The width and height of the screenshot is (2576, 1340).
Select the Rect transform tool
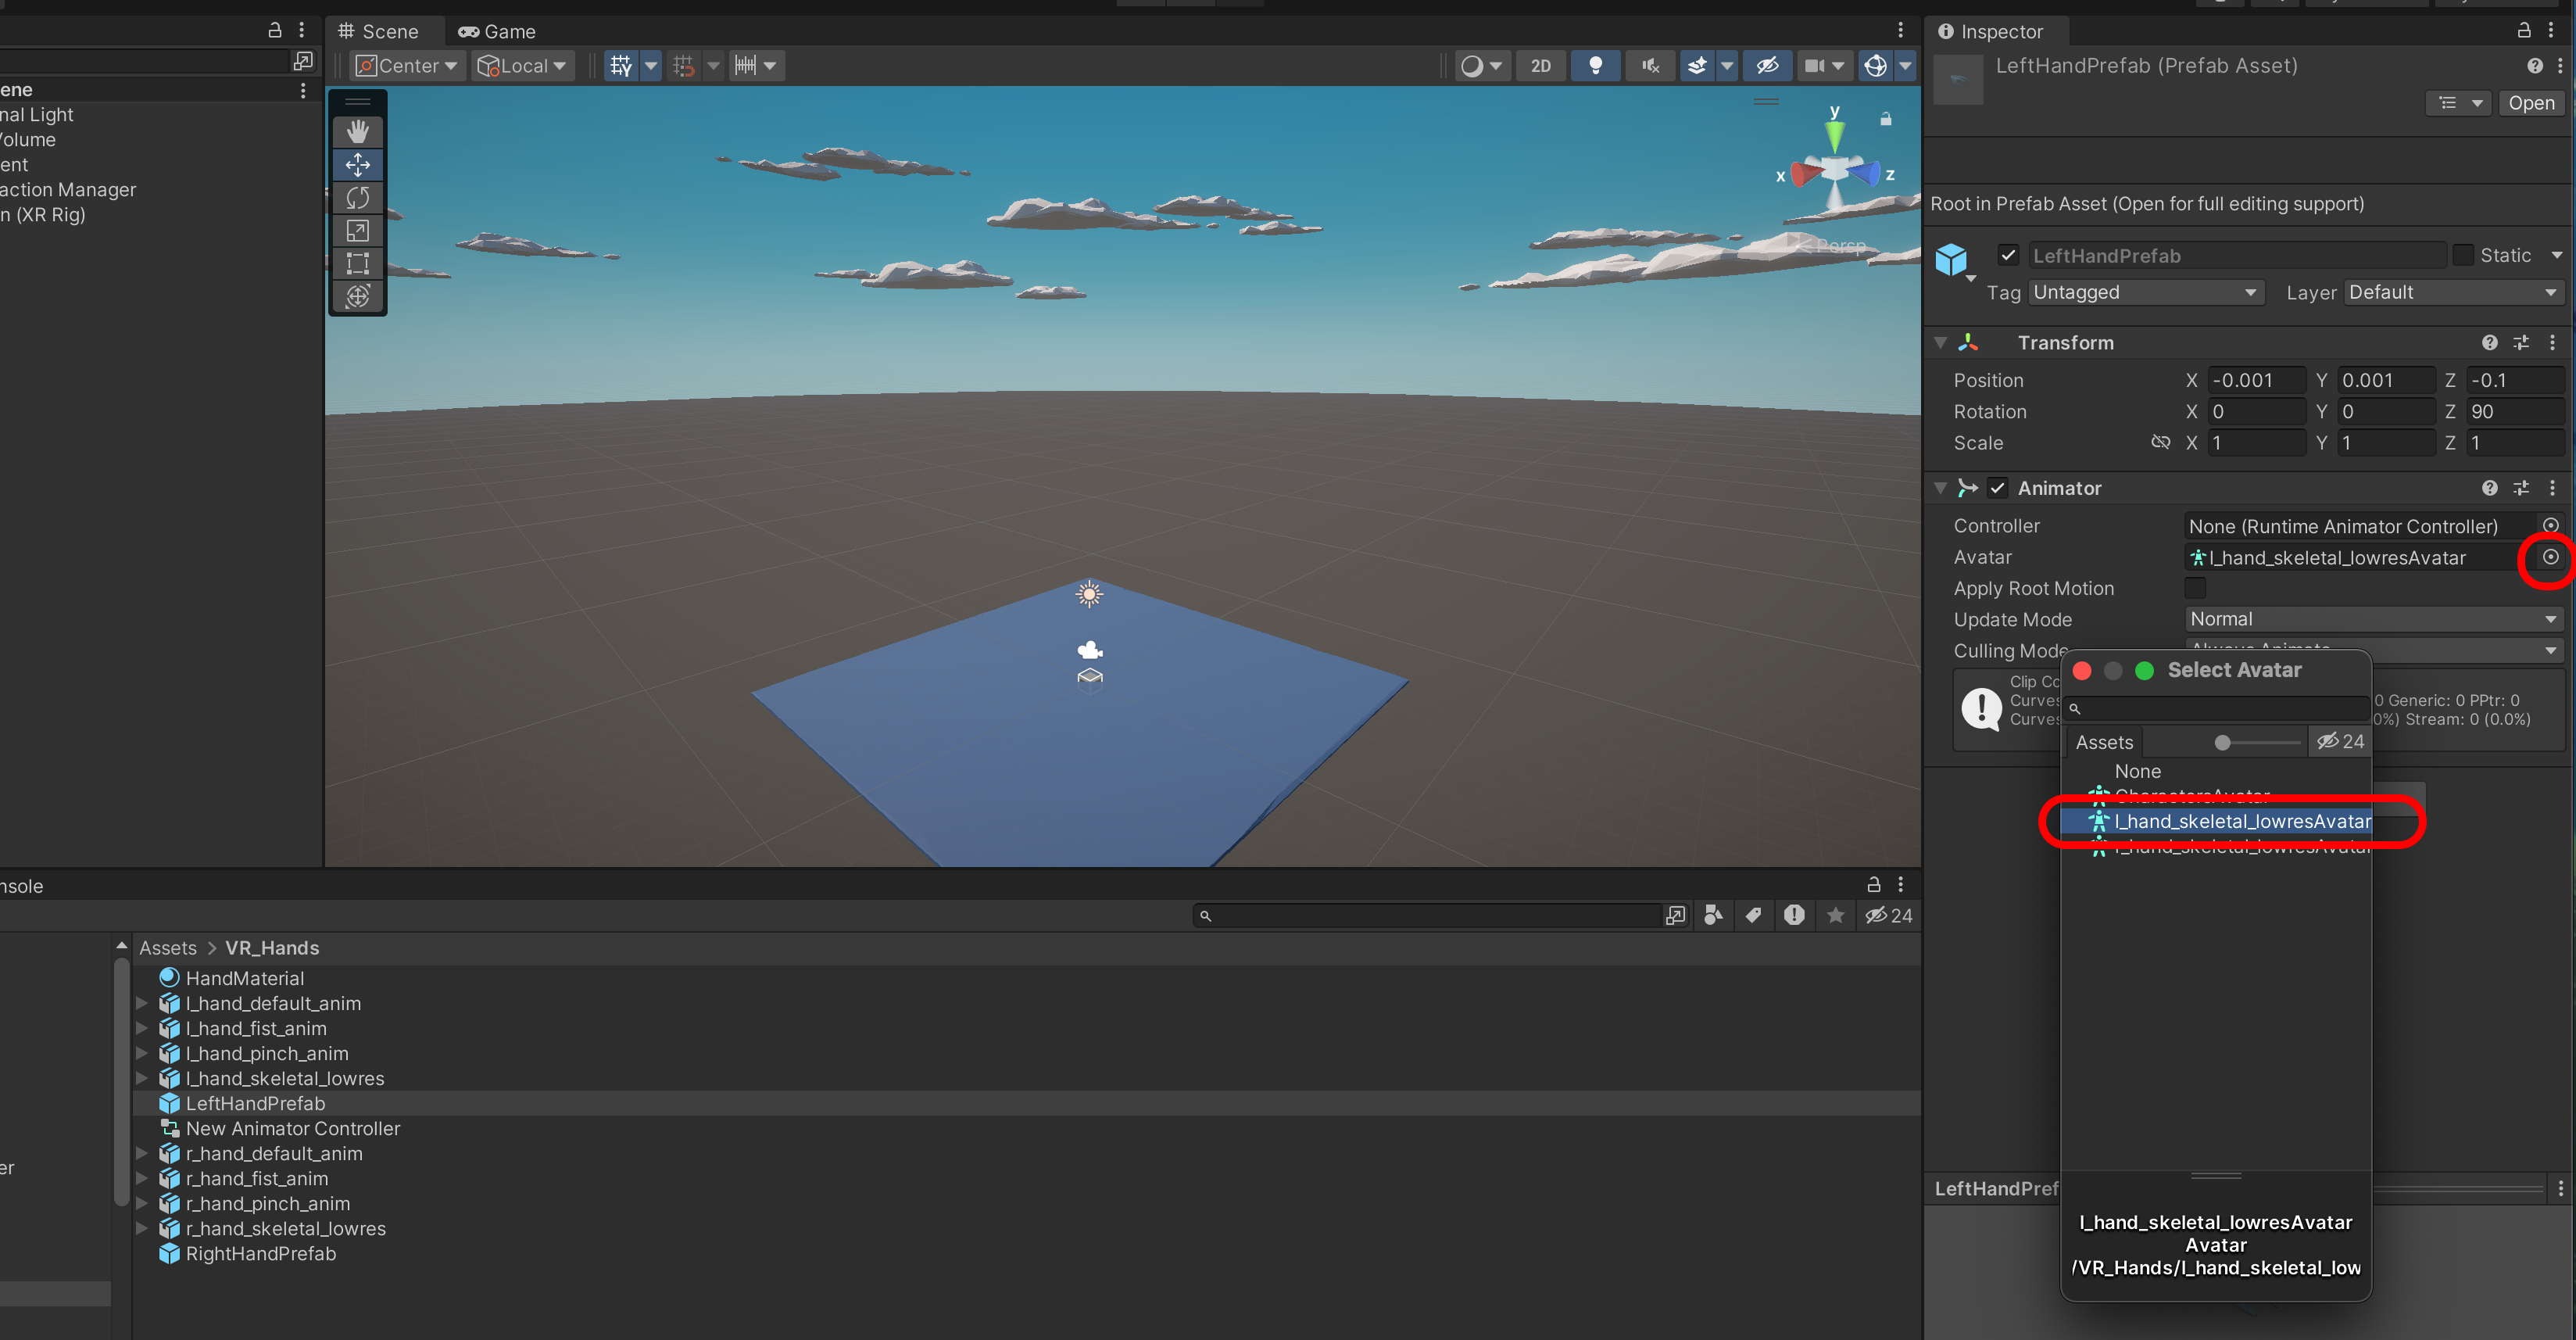[x=357, y=263]
